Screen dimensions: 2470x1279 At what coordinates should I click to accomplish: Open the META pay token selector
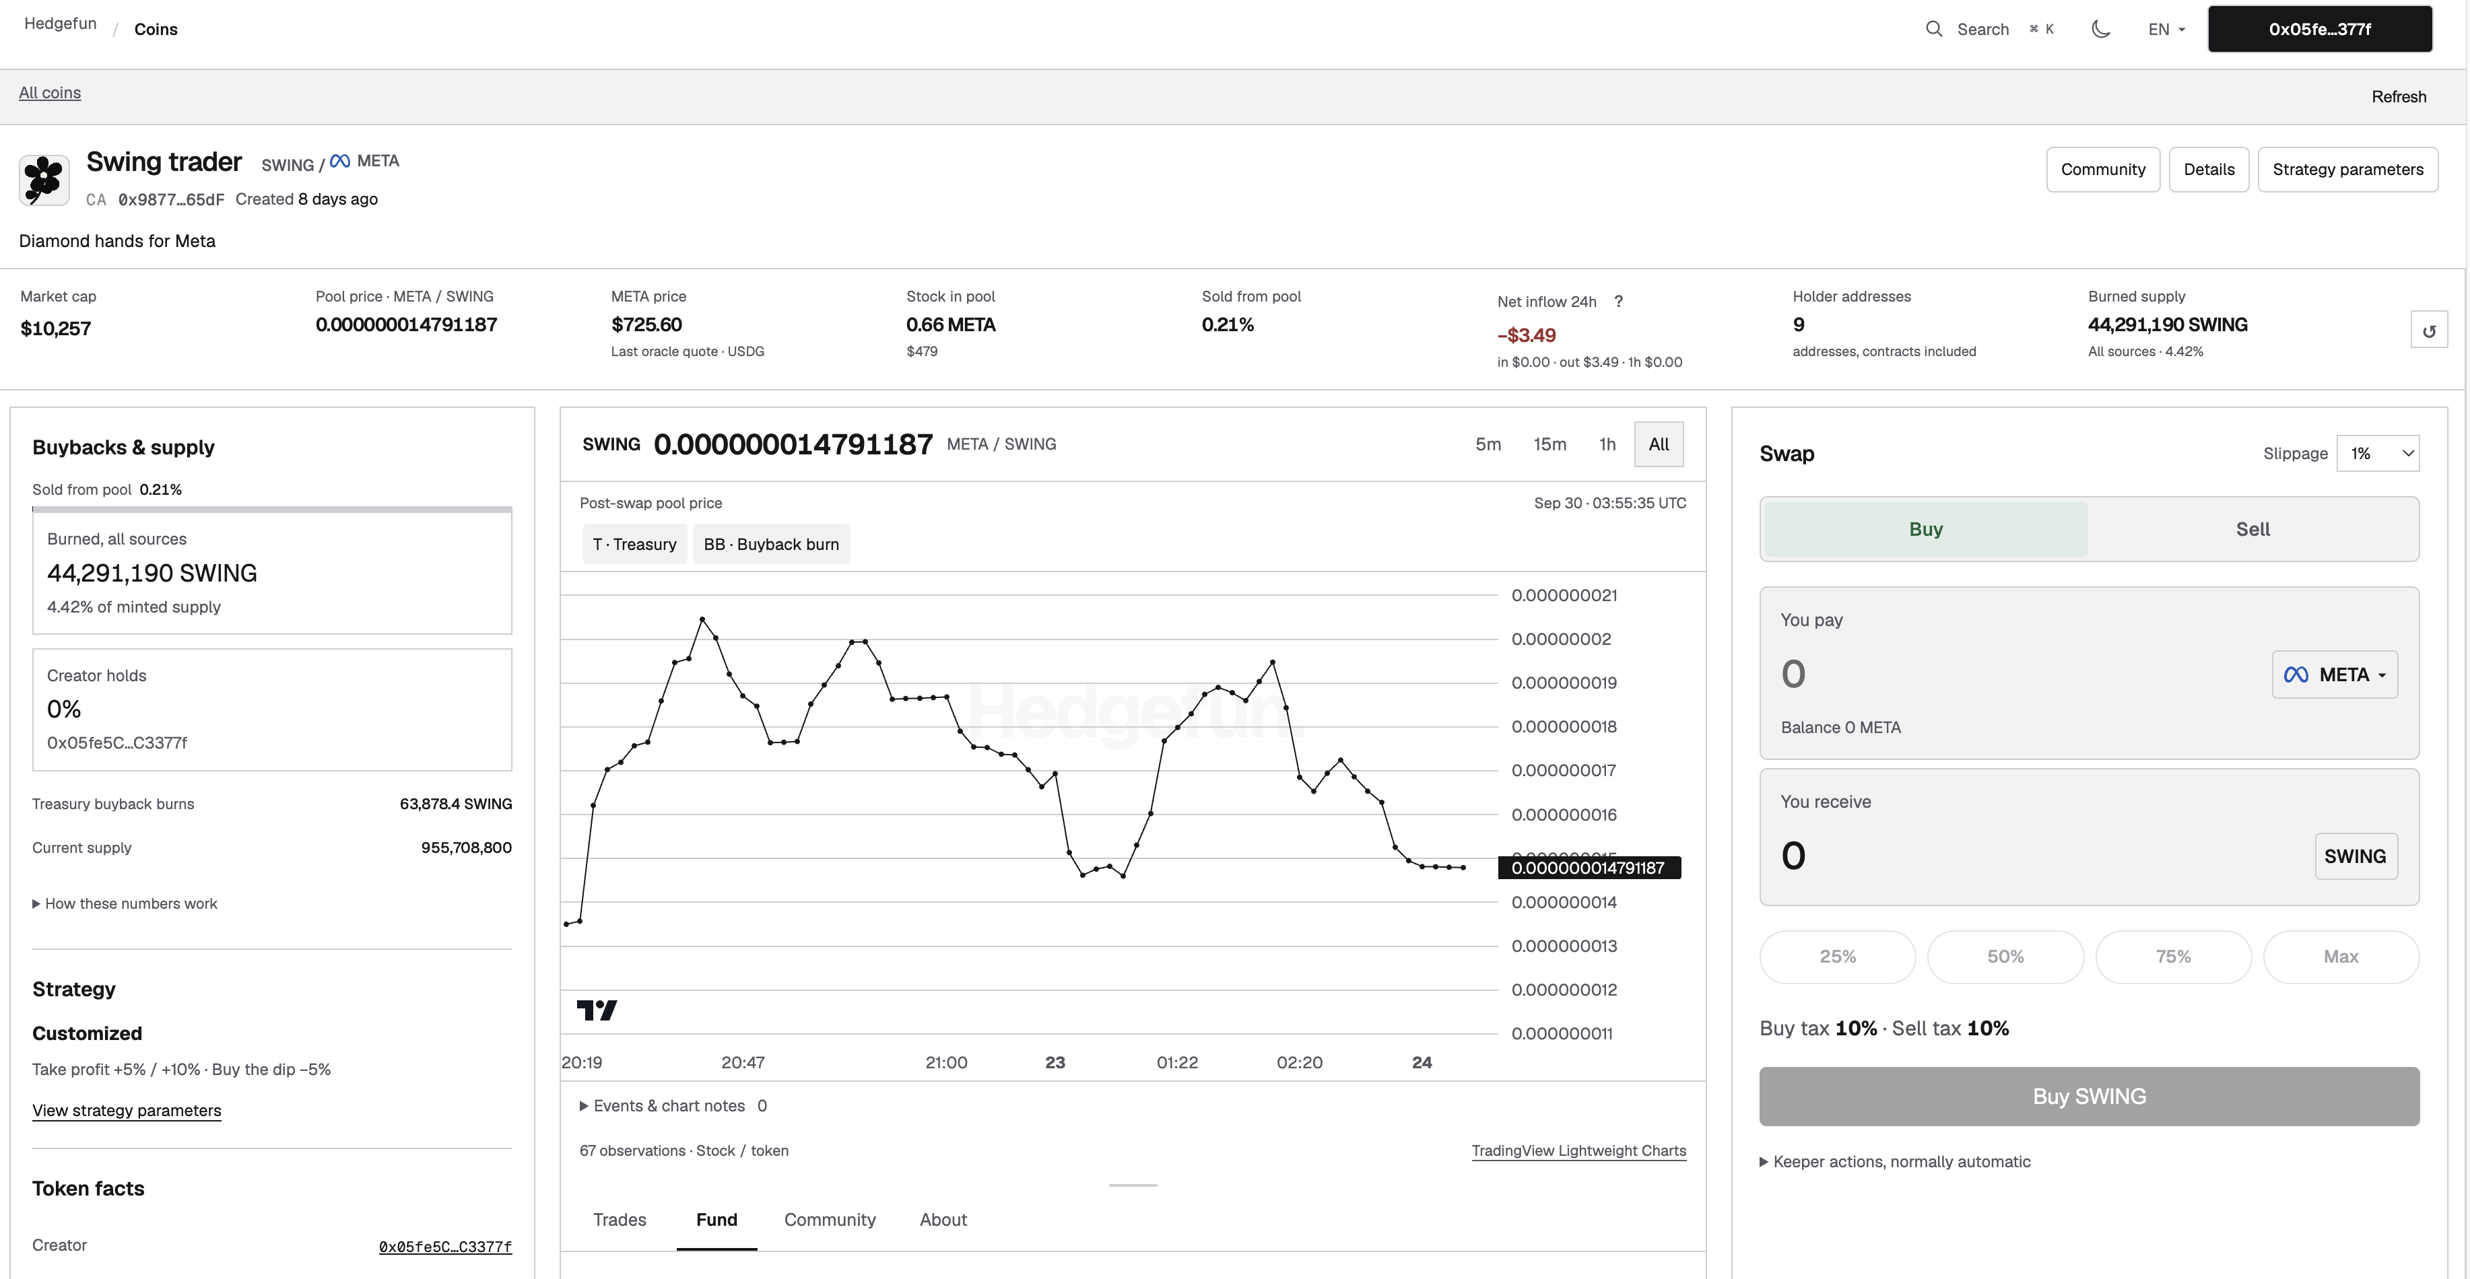pos(2335,675)
